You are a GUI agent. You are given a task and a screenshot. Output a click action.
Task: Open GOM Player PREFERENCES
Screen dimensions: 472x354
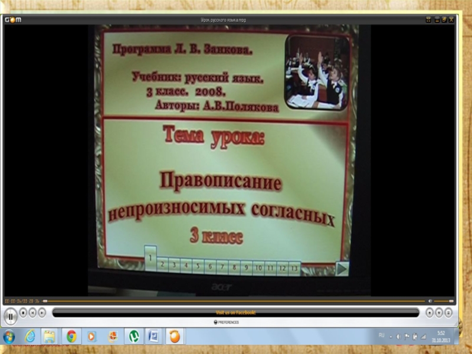[x=226, y=322]
